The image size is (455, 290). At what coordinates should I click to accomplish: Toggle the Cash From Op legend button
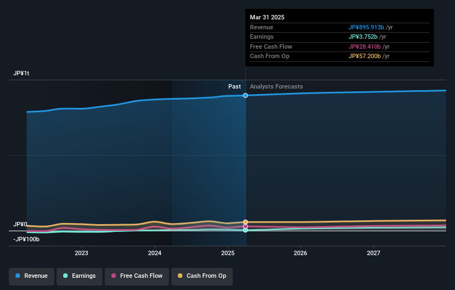click(202, 276)
